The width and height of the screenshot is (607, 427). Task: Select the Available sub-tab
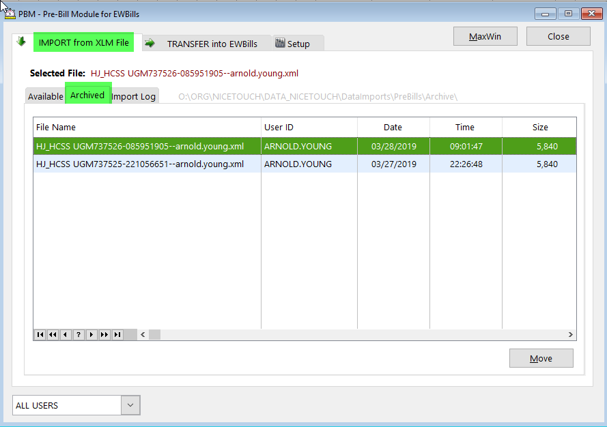[45, 96]
